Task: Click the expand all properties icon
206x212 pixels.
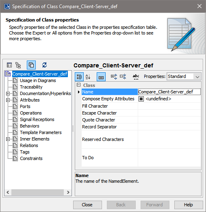Action: tap(114, 77)
